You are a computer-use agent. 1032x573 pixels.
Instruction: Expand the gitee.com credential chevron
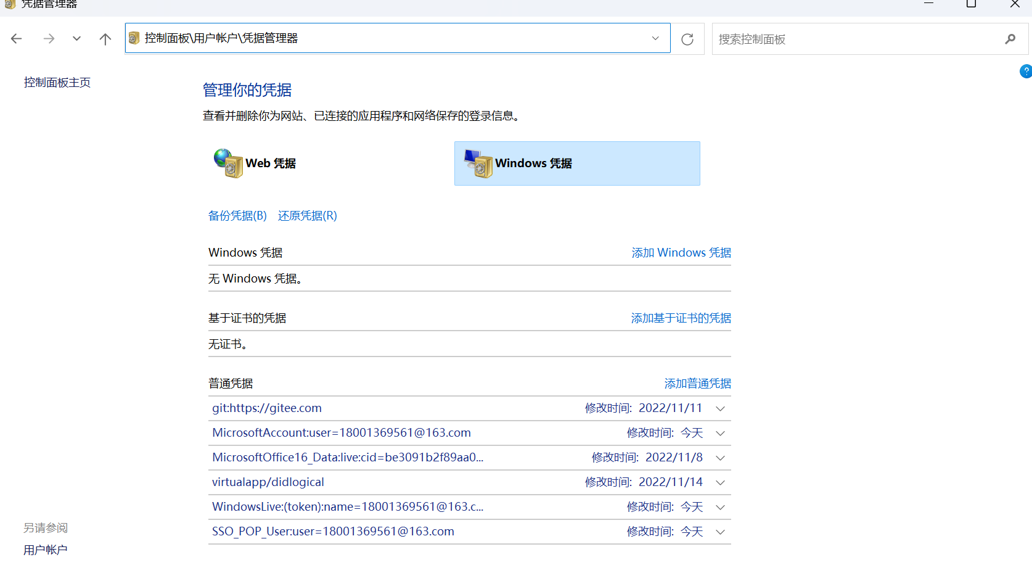(720, 409)
